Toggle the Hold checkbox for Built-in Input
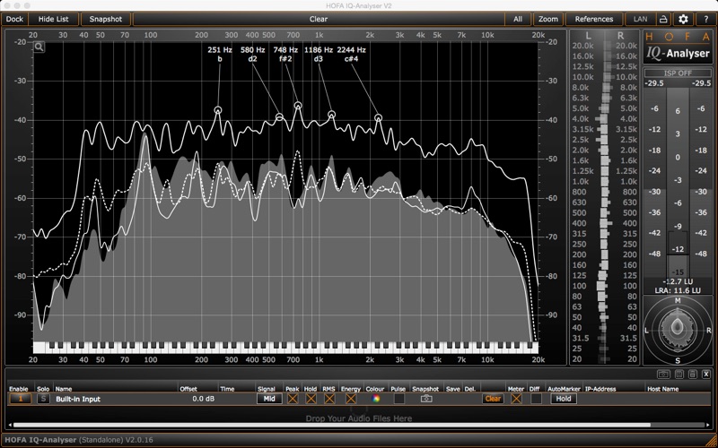 (x=311, y=399)
